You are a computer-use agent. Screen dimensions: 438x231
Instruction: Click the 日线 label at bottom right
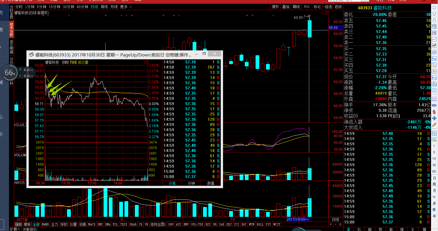tap(335, 219)
